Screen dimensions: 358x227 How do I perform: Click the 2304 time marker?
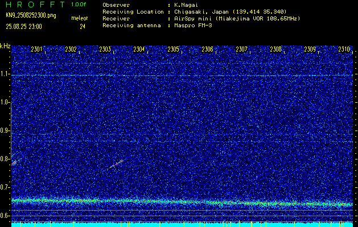139,49
